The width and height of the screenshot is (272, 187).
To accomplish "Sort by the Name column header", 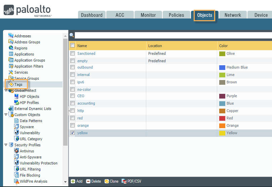I will coord(111,46).
